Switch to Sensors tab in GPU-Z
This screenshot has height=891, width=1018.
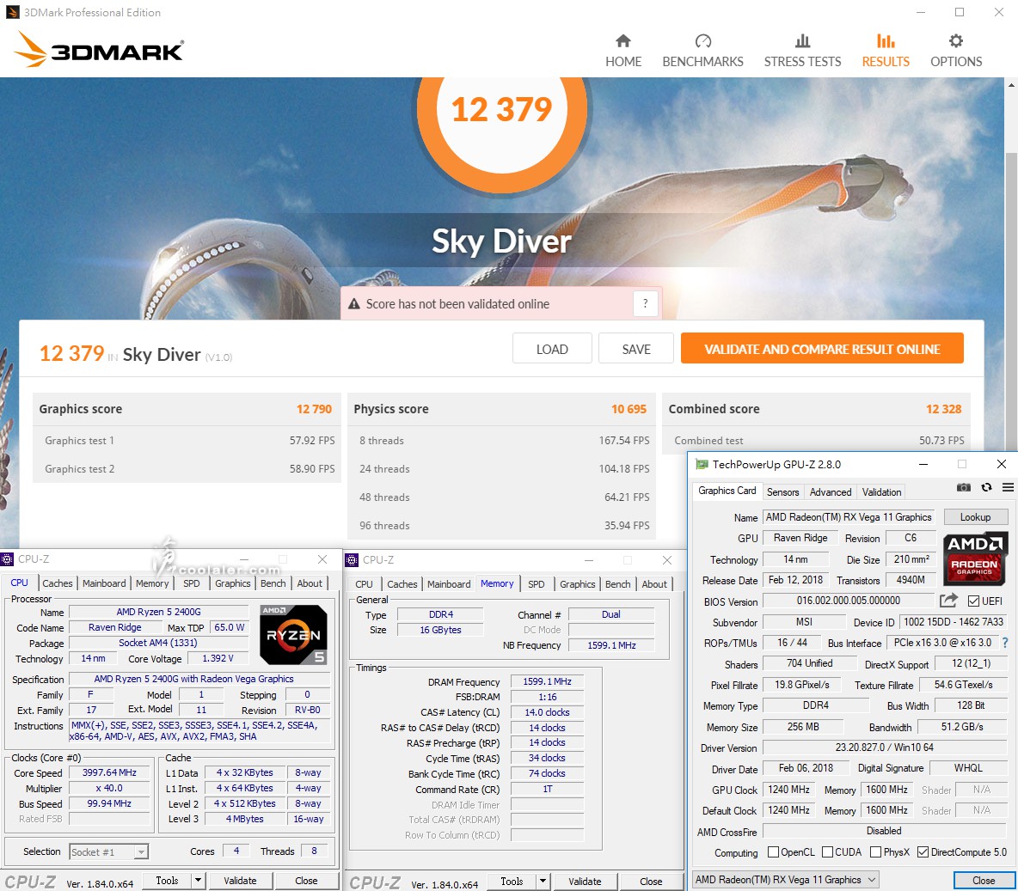[782, 492]
